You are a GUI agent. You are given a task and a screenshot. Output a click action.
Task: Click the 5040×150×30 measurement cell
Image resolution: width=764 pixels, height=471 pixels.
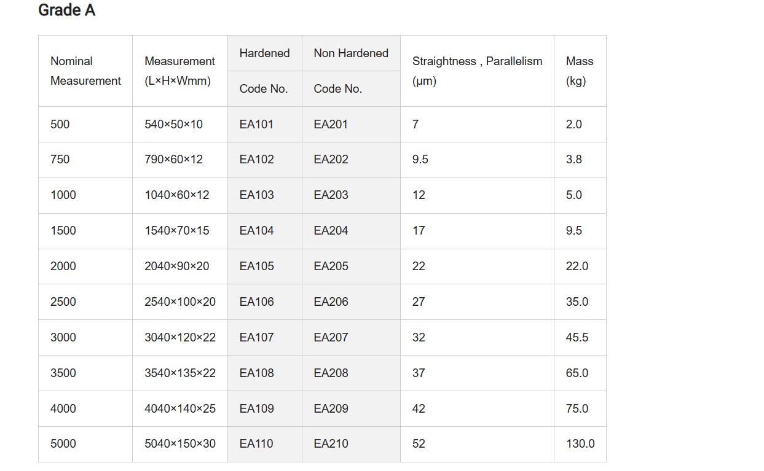coord(179,444)
